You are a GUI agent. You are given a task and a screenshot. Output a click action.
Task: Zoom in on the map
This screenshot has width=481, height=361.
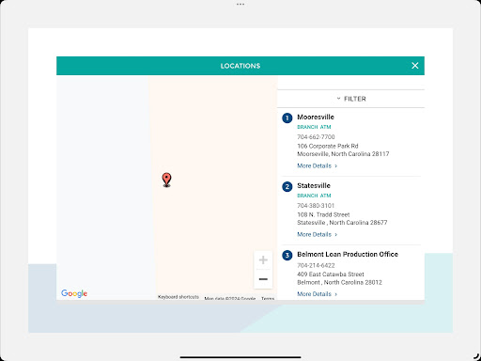[263, 259]
